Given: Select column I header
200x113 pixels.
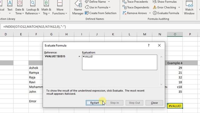Looking at the screenshot, I should 82,34.
